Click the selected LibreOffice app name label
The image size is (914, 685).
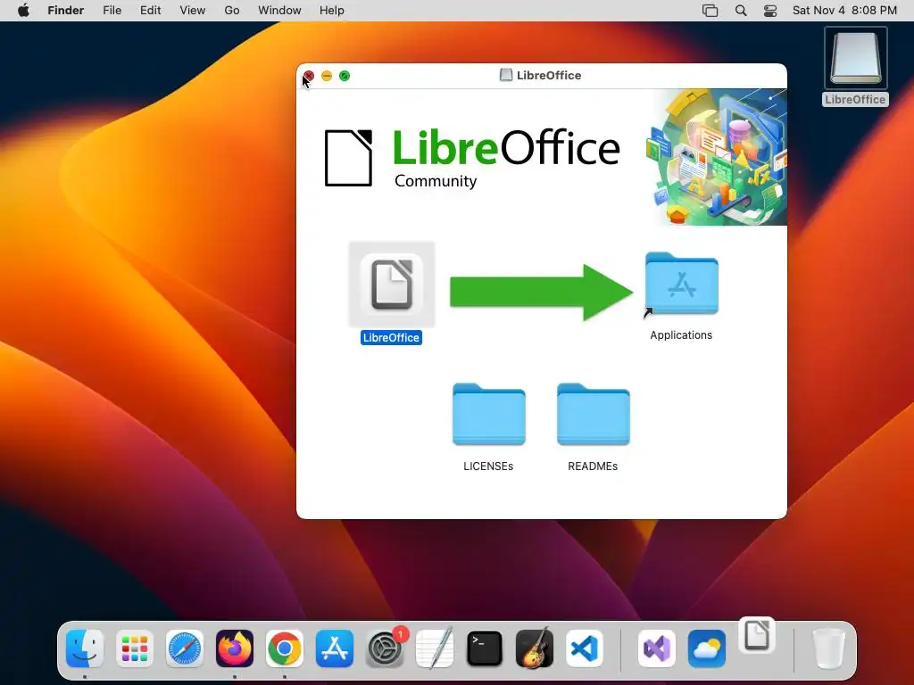[x=391, y=338]
